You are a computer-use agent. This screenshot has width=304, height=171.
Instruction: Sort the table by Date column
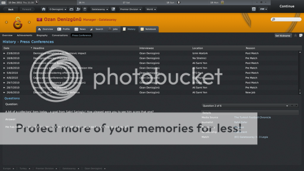click(17, 48)
